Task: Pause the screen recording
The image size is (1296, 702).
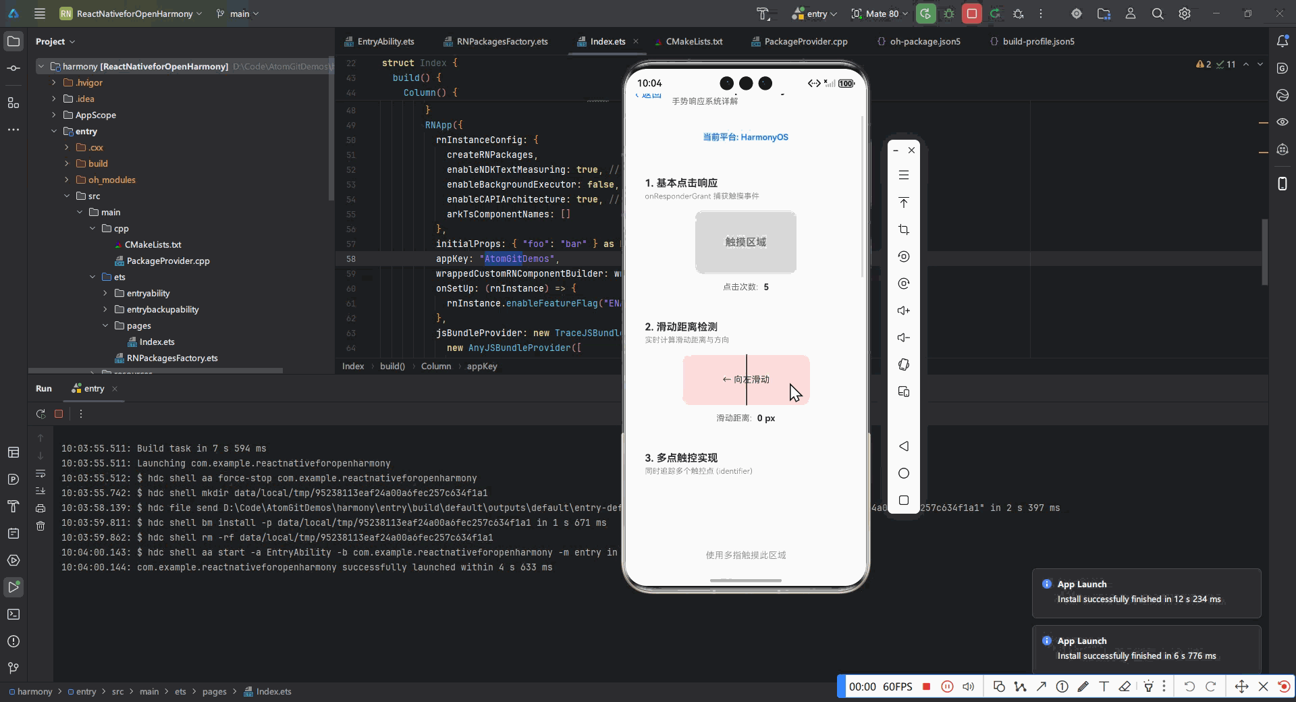Action: click(948, 686)
